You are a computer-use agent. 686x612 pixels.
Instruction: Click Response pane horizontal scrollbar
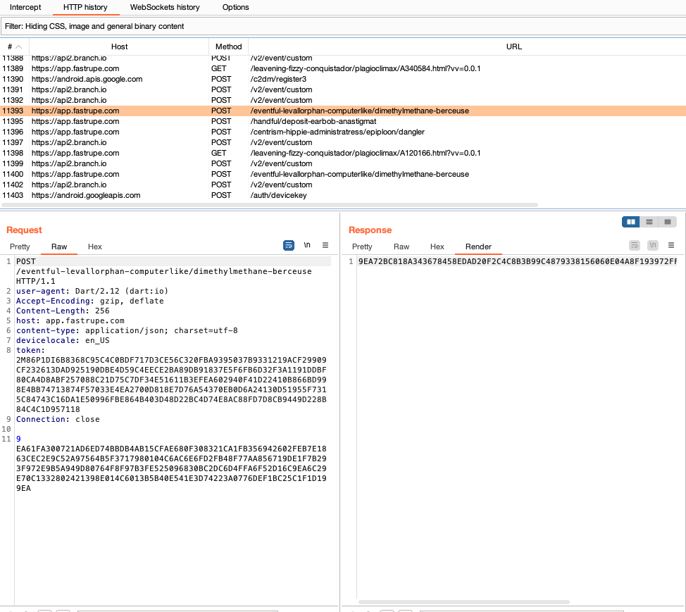point(463,602)
